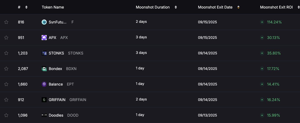
Task: Open the APX token name link
Action: (x=53, y=38)
